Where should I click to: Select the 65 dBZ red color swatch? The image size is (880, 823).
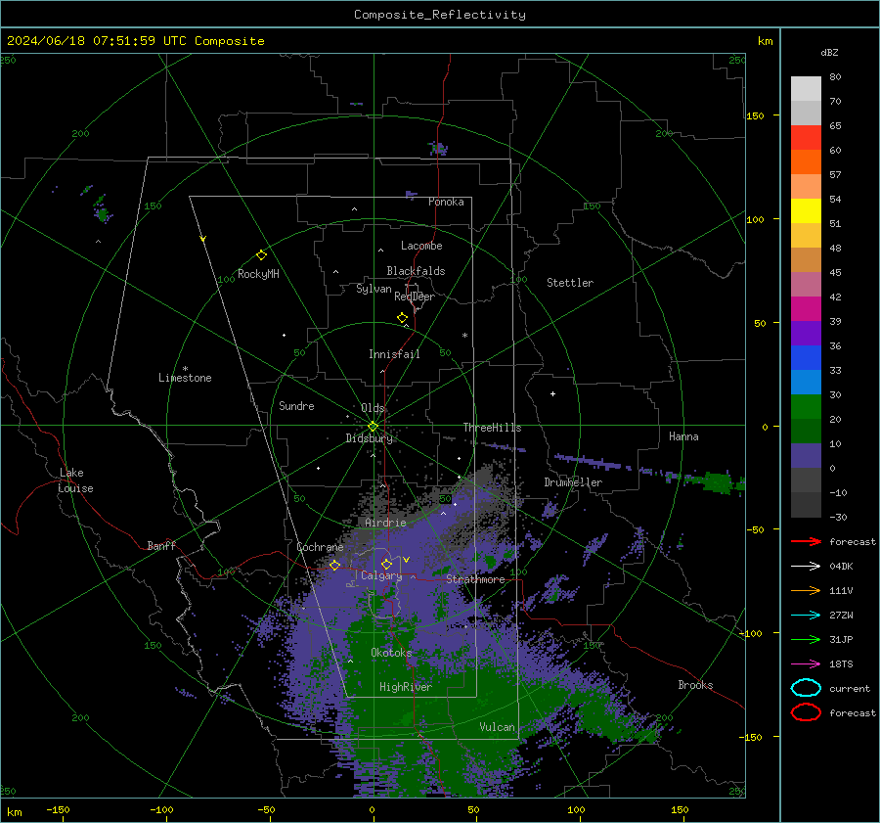[x=806, y=138]
